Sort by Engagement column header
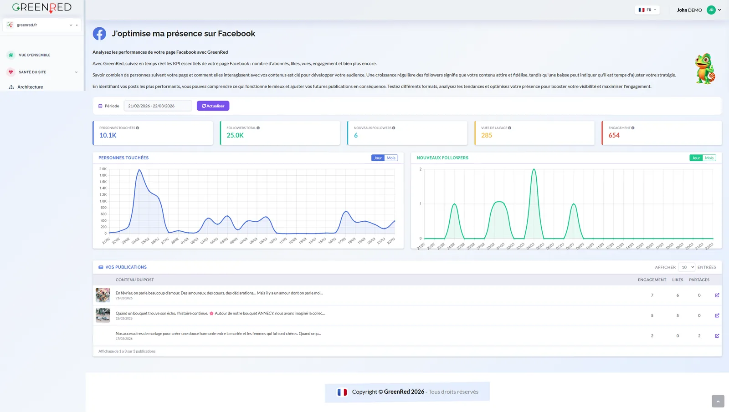The image size is (729, 412). [x=652, y=280]
